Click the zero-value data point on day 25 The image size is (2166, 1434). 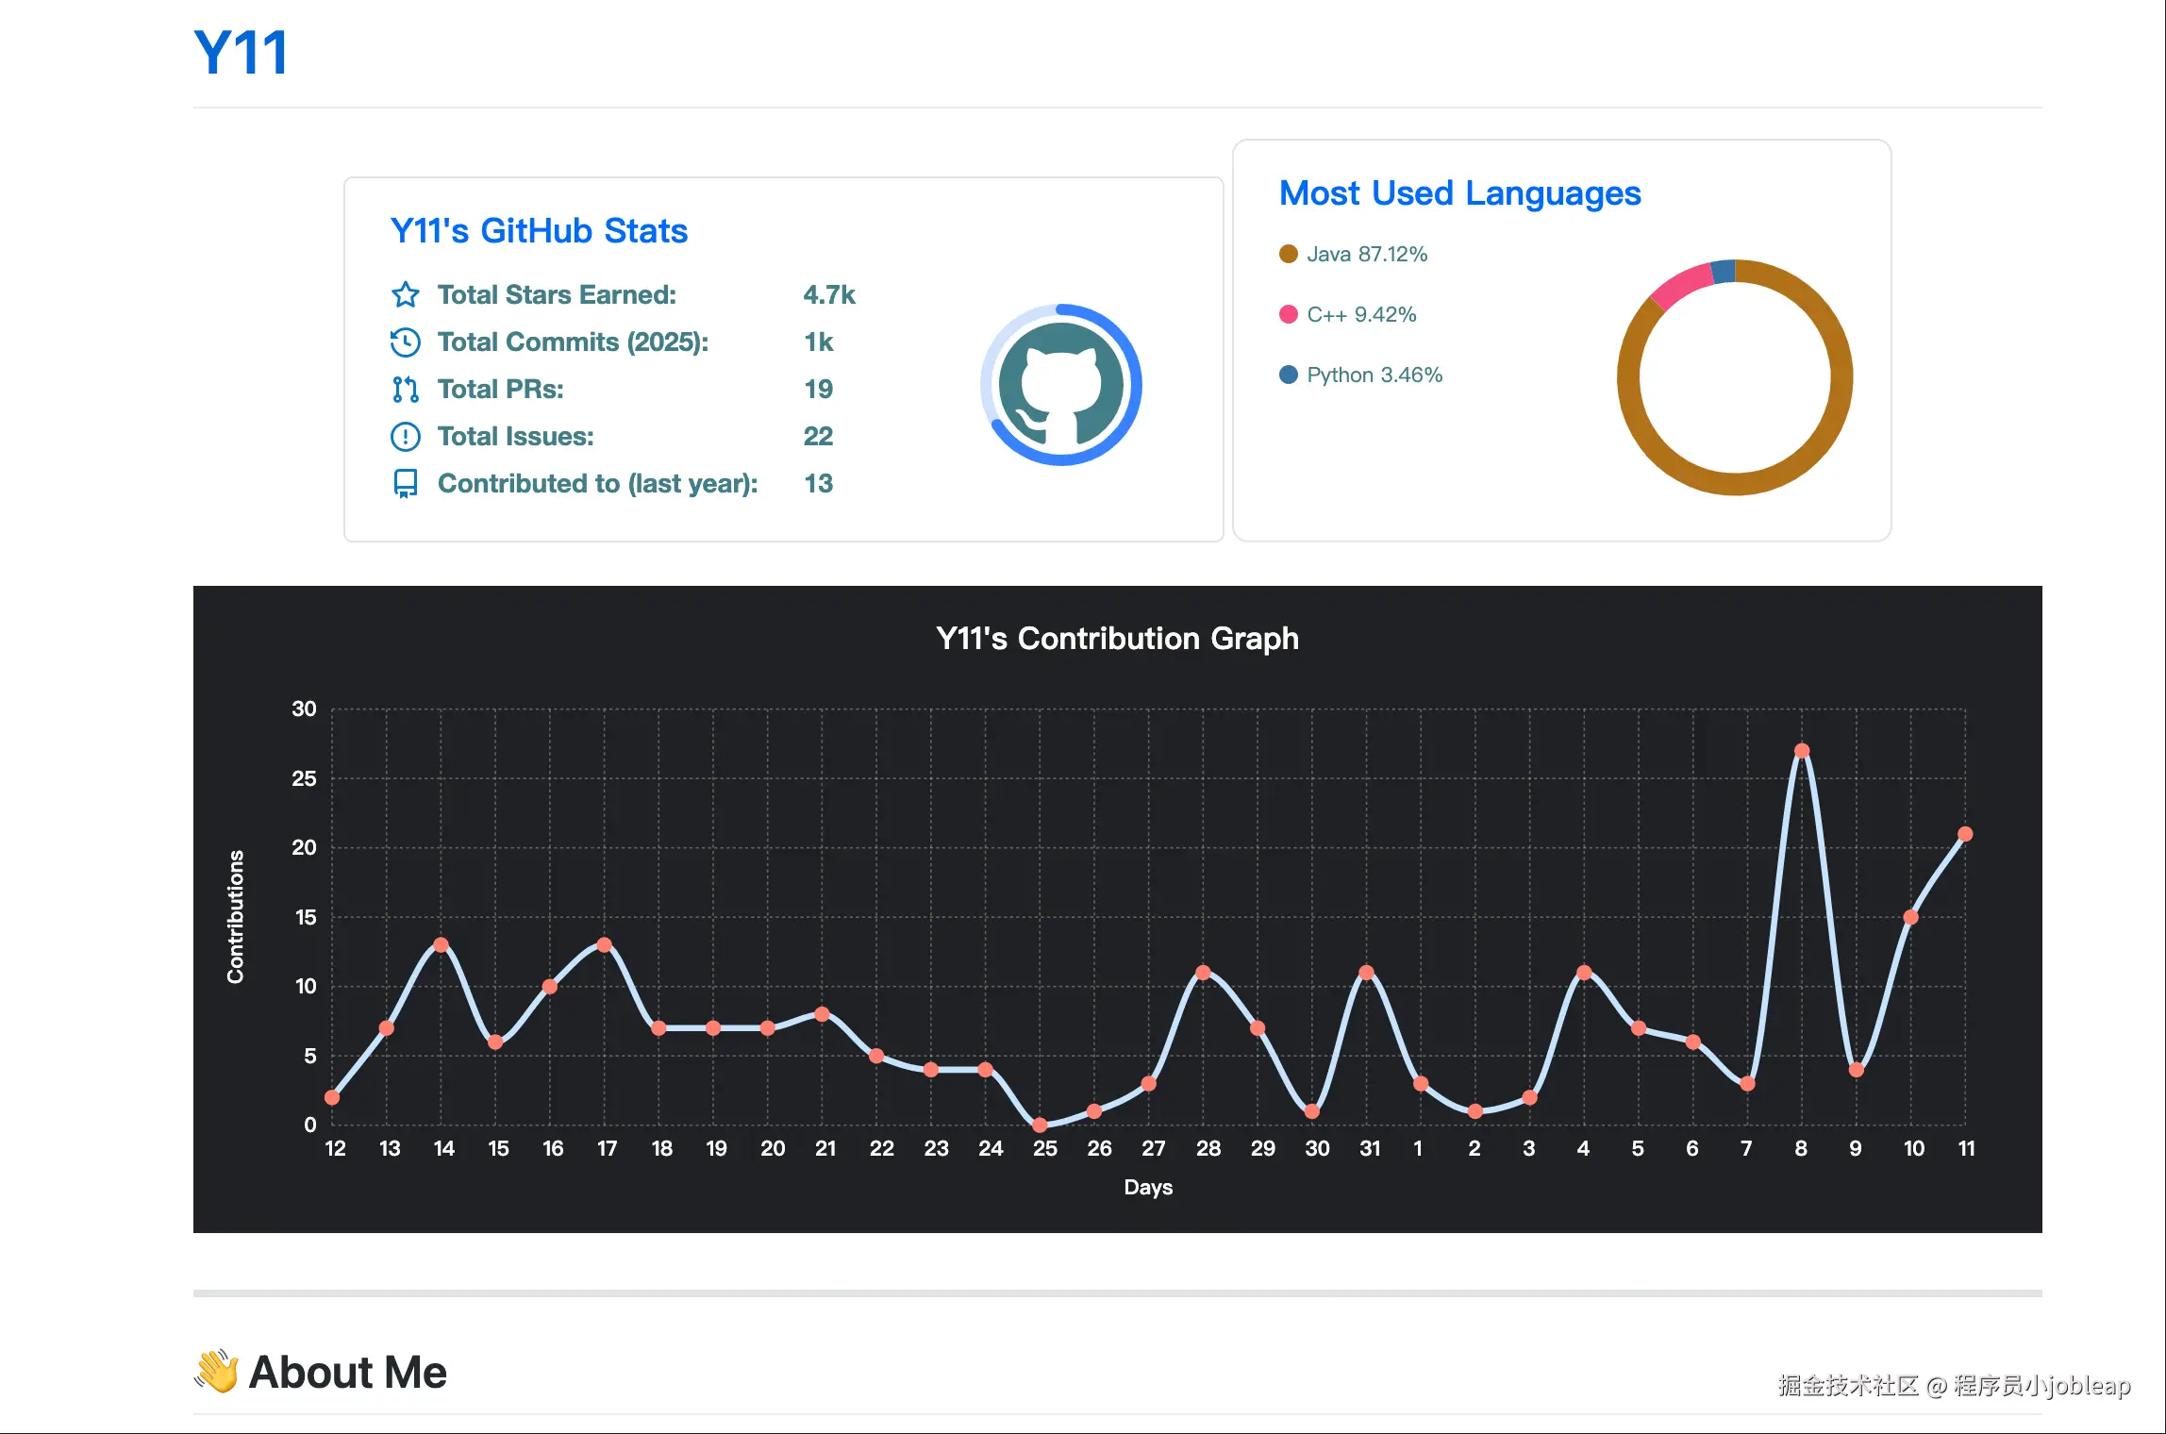pos(1040,1125)
